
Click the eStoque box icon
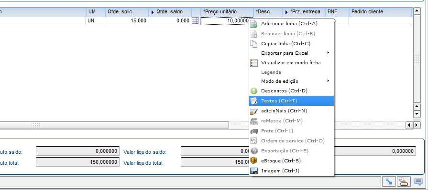click(x=254, y=161)
